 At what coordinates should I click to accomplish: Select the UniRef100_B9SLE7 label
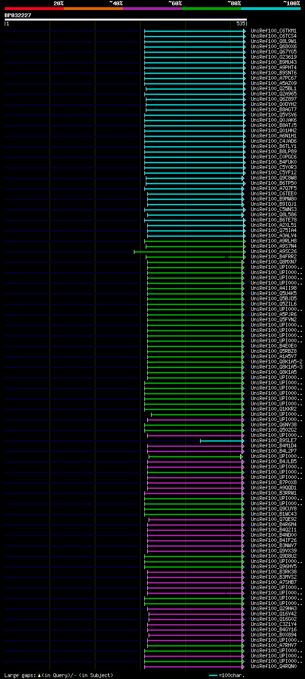pyautogui.click(x=274, y=440)
